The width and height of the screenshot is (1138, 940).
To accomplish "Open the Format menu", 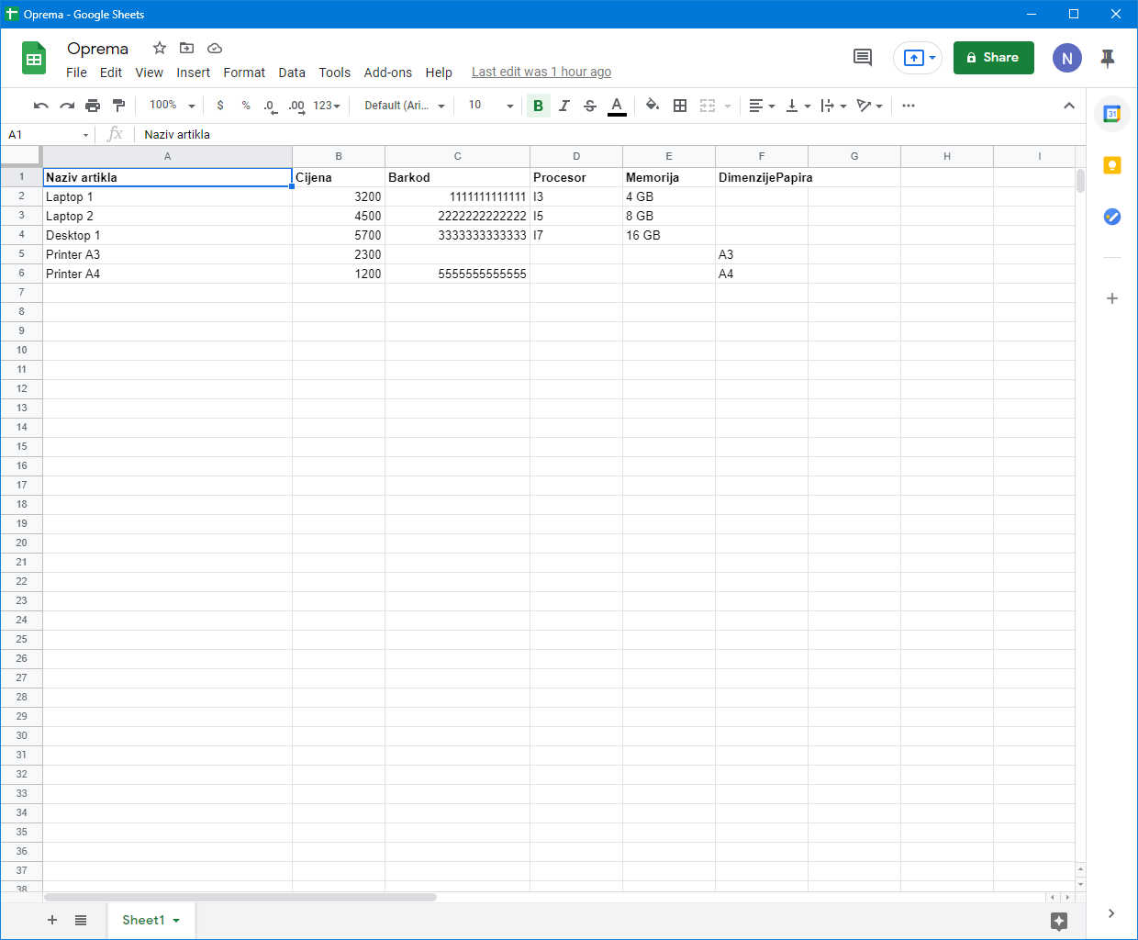I will point(244,73).
